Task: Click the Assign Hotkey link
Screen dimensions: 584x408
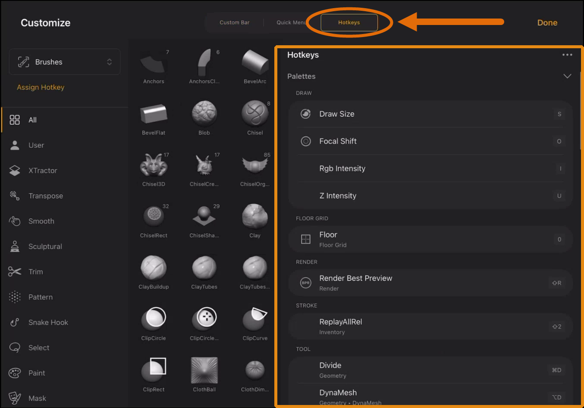Action: (x=41, y=87)
